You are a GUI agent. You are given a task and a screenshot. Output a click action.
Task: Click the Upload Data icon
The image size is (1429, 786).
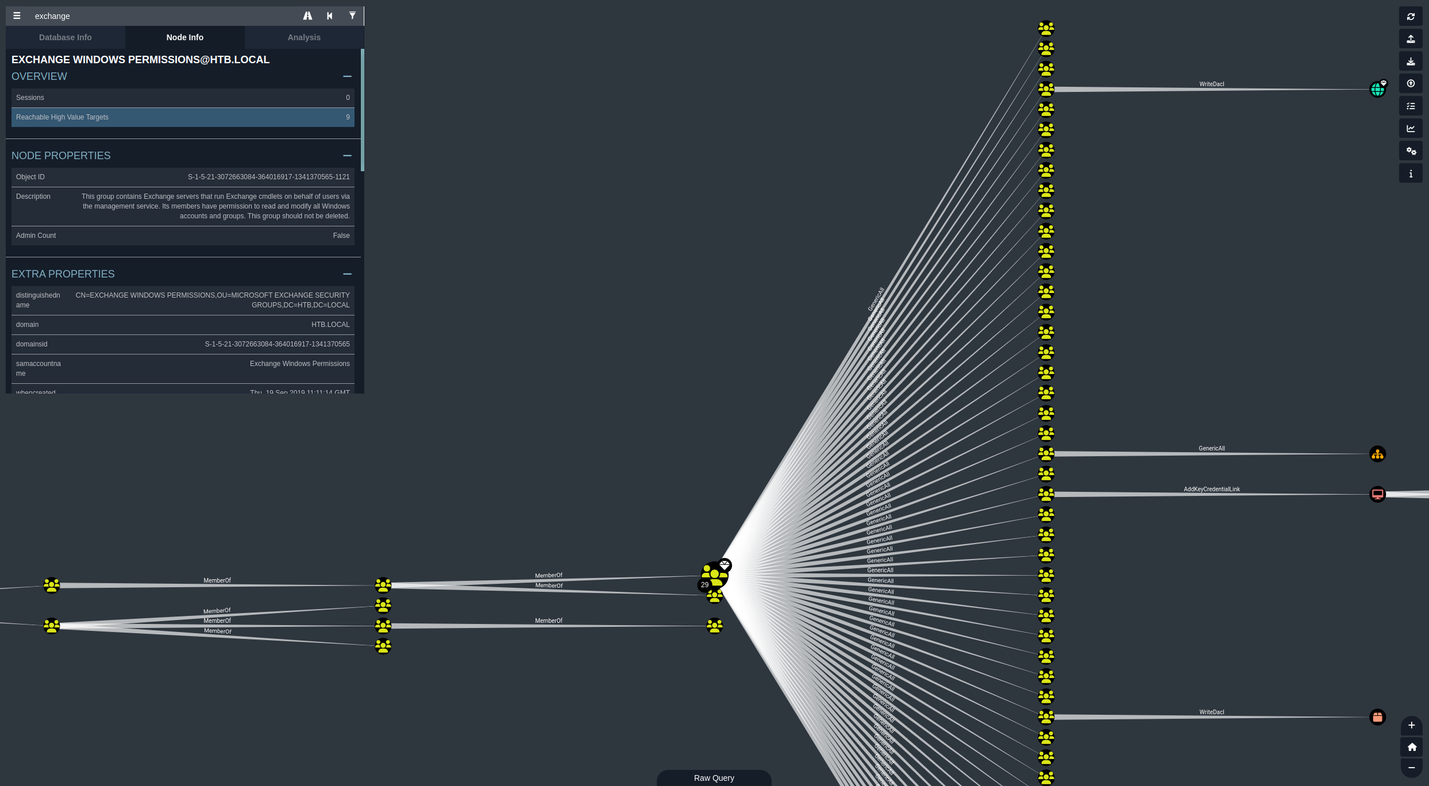point(1411,84)
